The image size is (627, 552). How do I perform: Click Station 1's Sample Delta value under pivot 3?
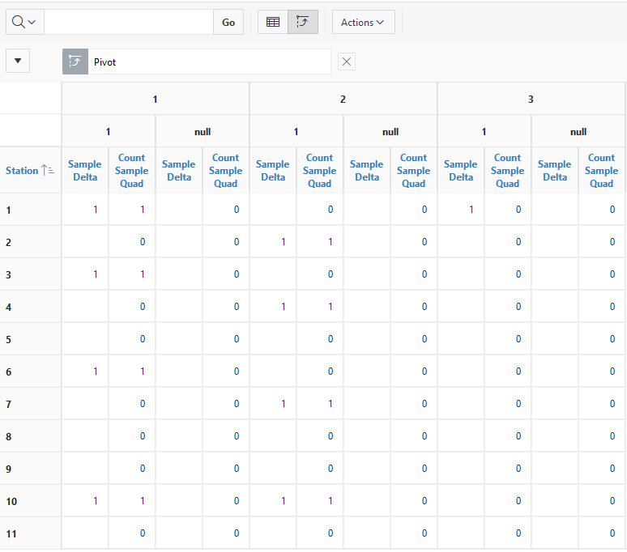click(471, 210)
